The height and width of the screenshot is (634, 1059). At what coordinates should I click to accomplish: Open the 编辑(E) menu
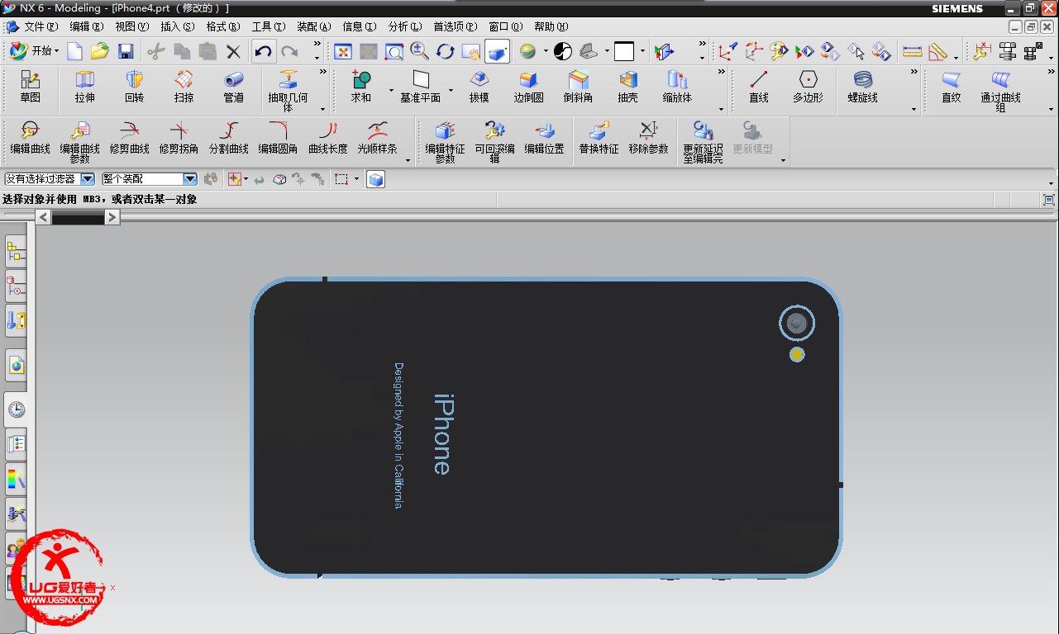point(86,27)
